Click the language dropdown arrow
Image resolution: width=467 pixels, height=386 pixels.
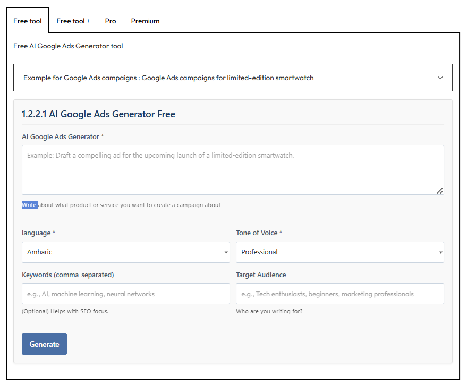pyautogui.click(x=226, y=253)
